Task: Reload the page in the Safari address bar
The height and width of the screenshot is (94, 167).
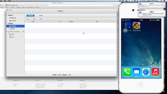Action: pyautogui.click(x=114, y=5)
